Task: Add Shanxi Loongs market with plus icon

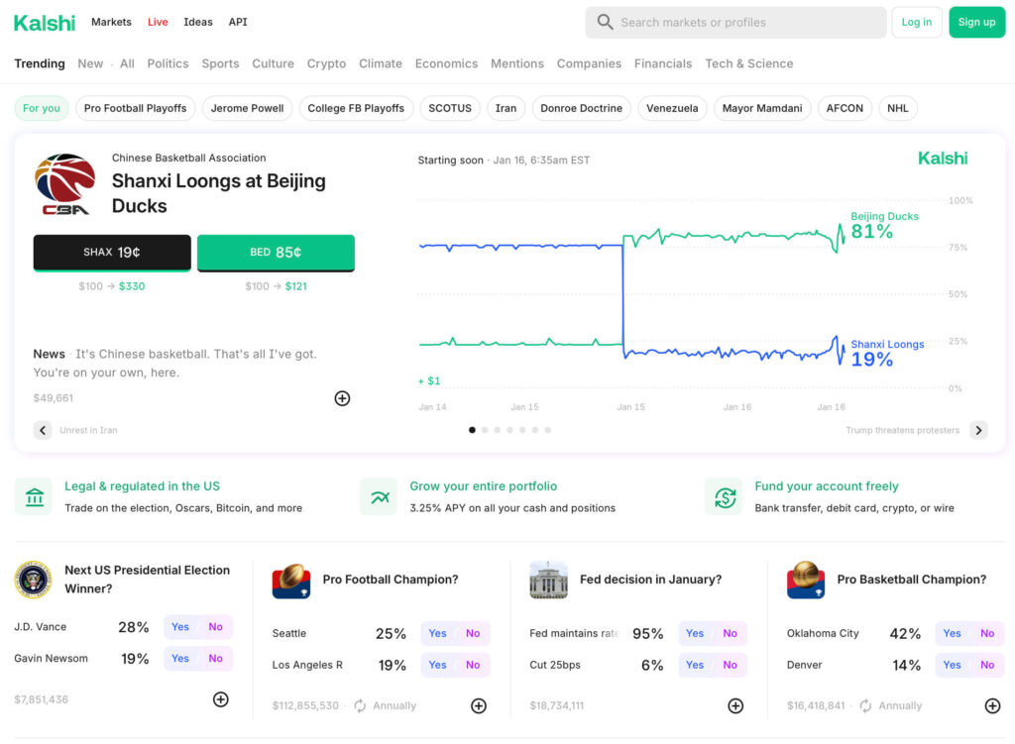Action: tap(342, 398)
